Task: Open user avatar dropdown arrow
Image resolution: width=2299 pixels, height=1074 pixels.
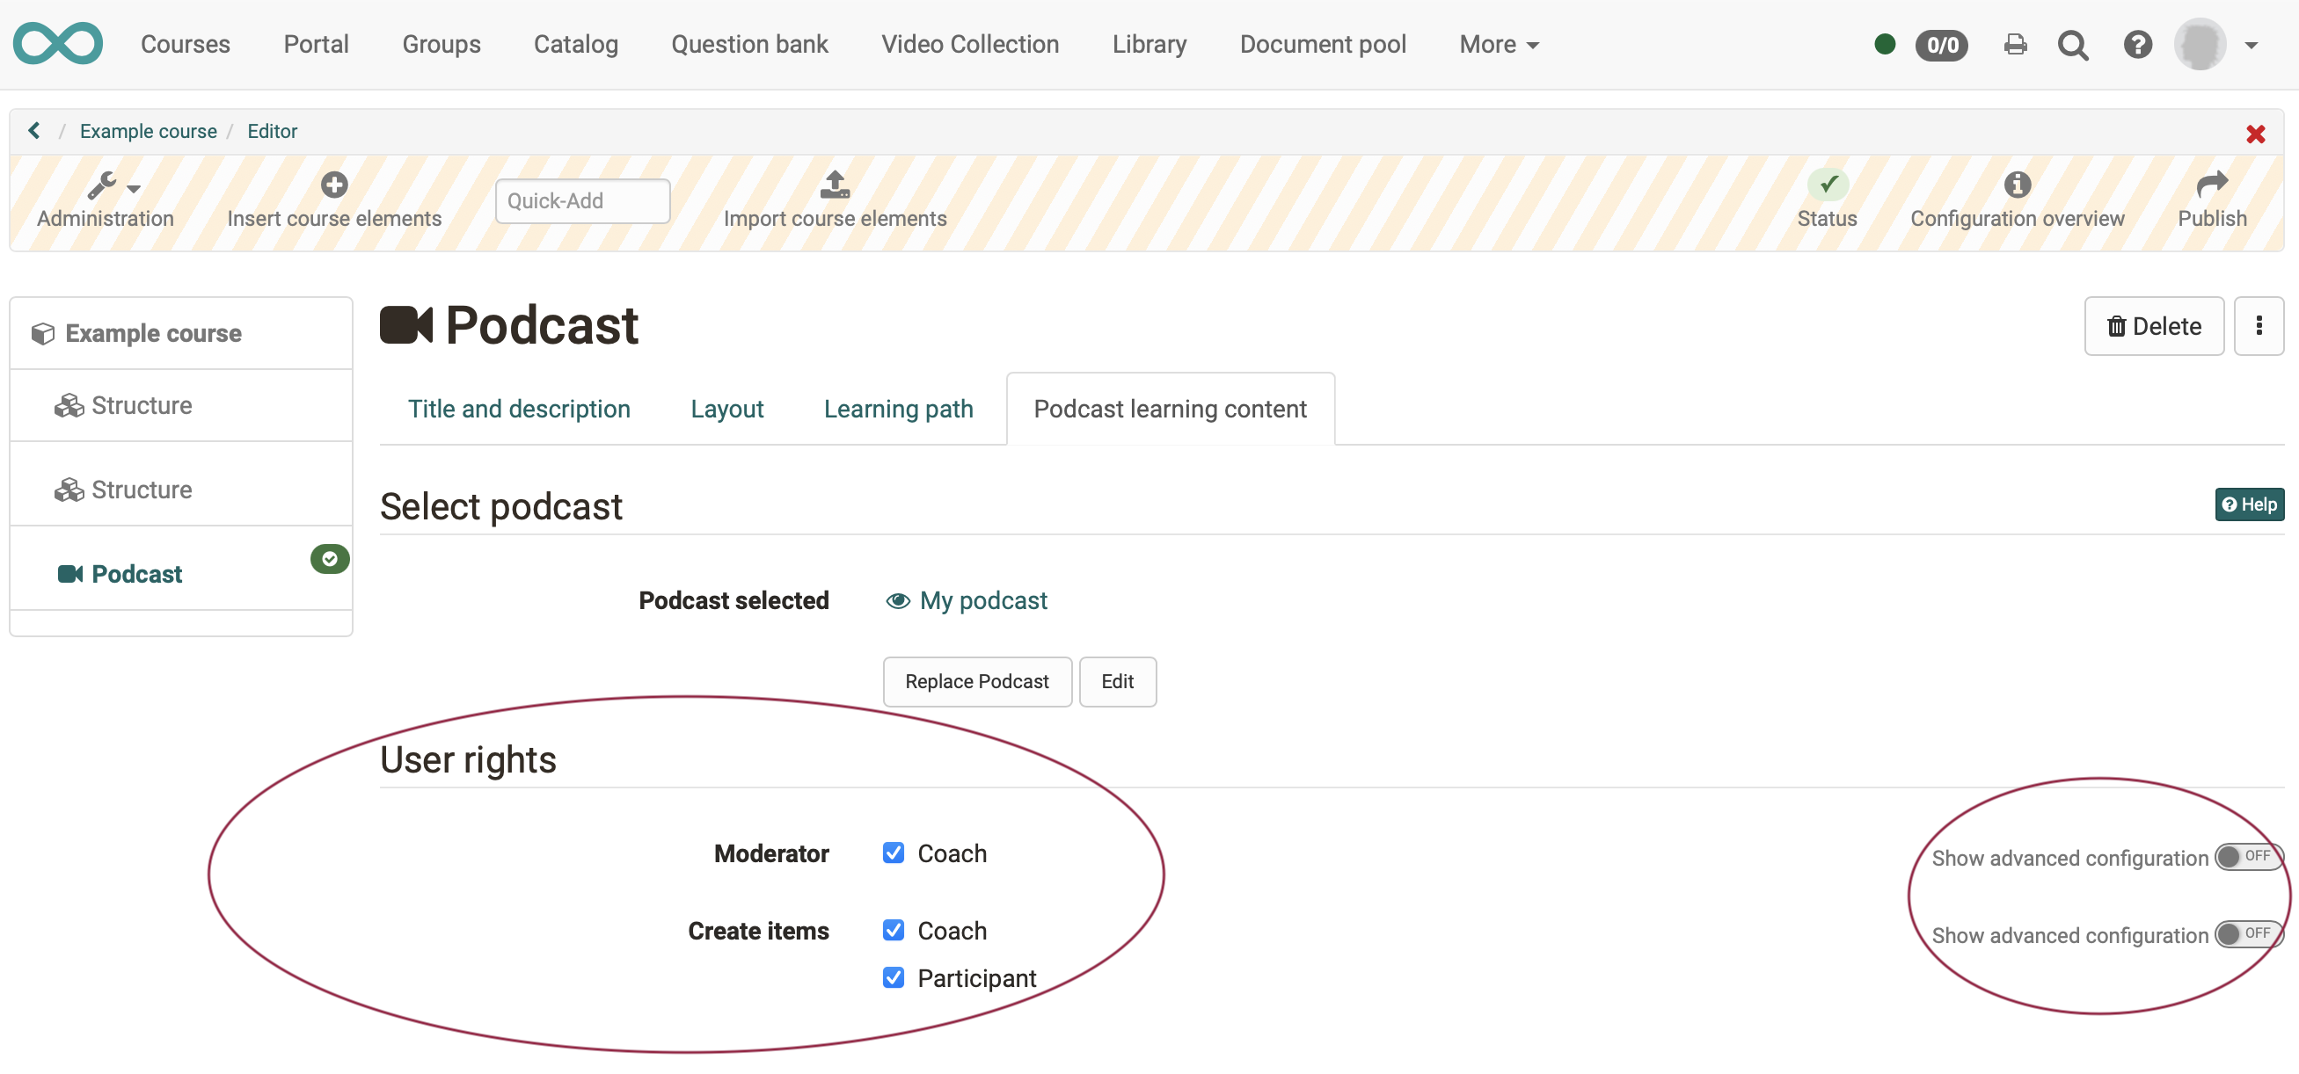Action: (x=2251, y=45)
